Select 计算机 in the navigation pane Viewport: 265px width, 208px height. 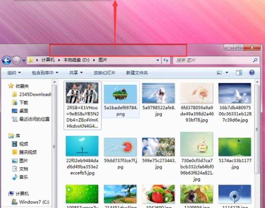coord(22,193)
